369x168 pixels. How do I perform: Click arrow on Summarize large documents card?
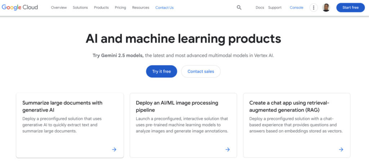pos(114,149)
